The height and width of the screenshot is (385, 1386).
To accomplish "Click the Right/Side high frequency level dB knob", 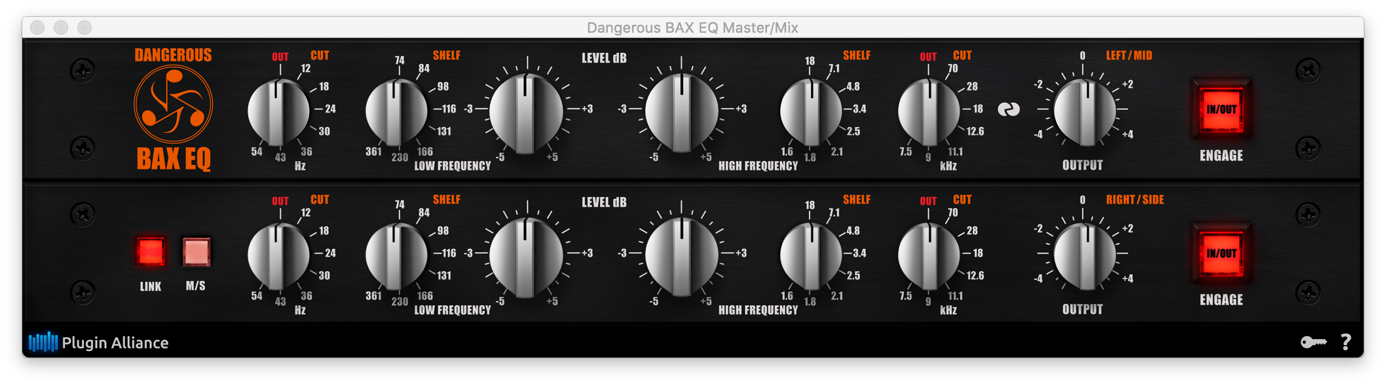I will coord(682,257).
